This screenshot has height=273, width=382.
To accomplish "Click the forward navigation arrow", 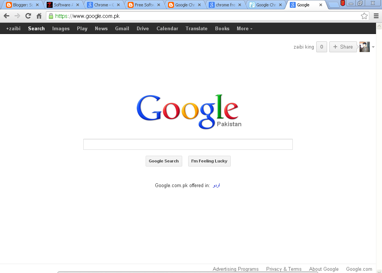I will [17, 16].
